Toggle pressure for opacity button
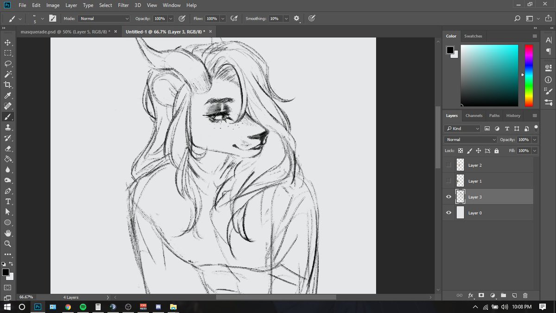This screenshot has width=556, height=313. 182,19
